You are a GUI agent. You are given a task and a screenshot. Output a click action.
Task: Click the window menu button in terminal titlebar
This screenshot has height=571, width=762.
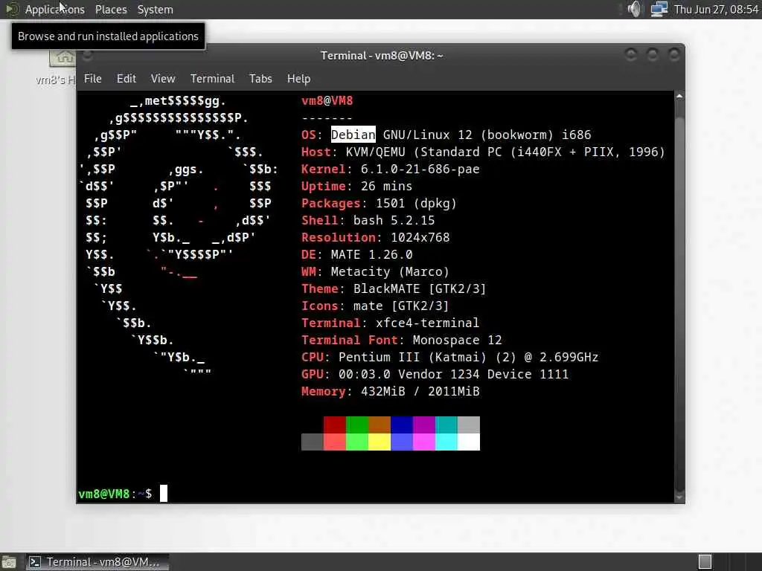point(88,55)
